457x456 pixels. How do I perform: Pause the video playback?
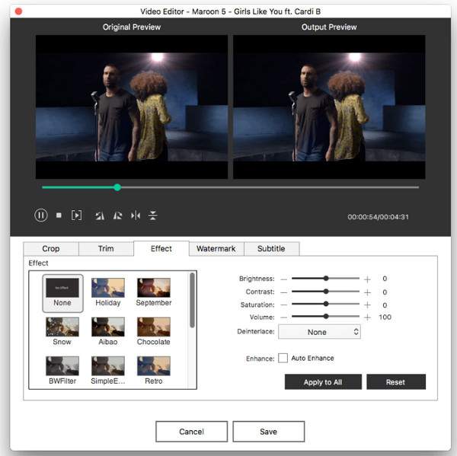tap(41, 215)
